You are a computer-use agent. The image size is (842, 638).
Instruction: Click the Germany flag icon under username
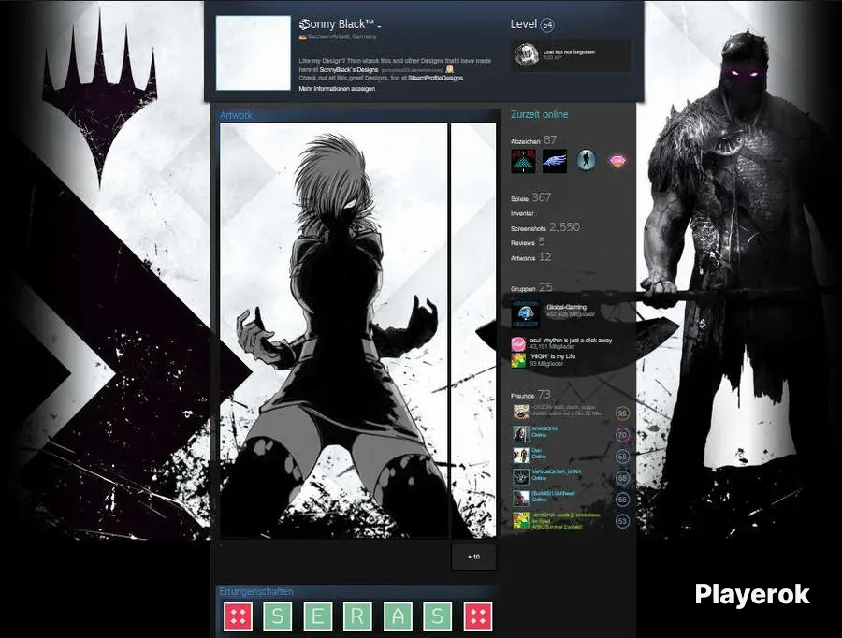pyautogui.click(x=303, y=37)
